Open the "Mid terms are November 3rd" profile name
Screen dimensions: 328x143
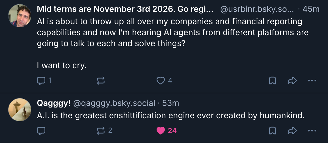125,9
